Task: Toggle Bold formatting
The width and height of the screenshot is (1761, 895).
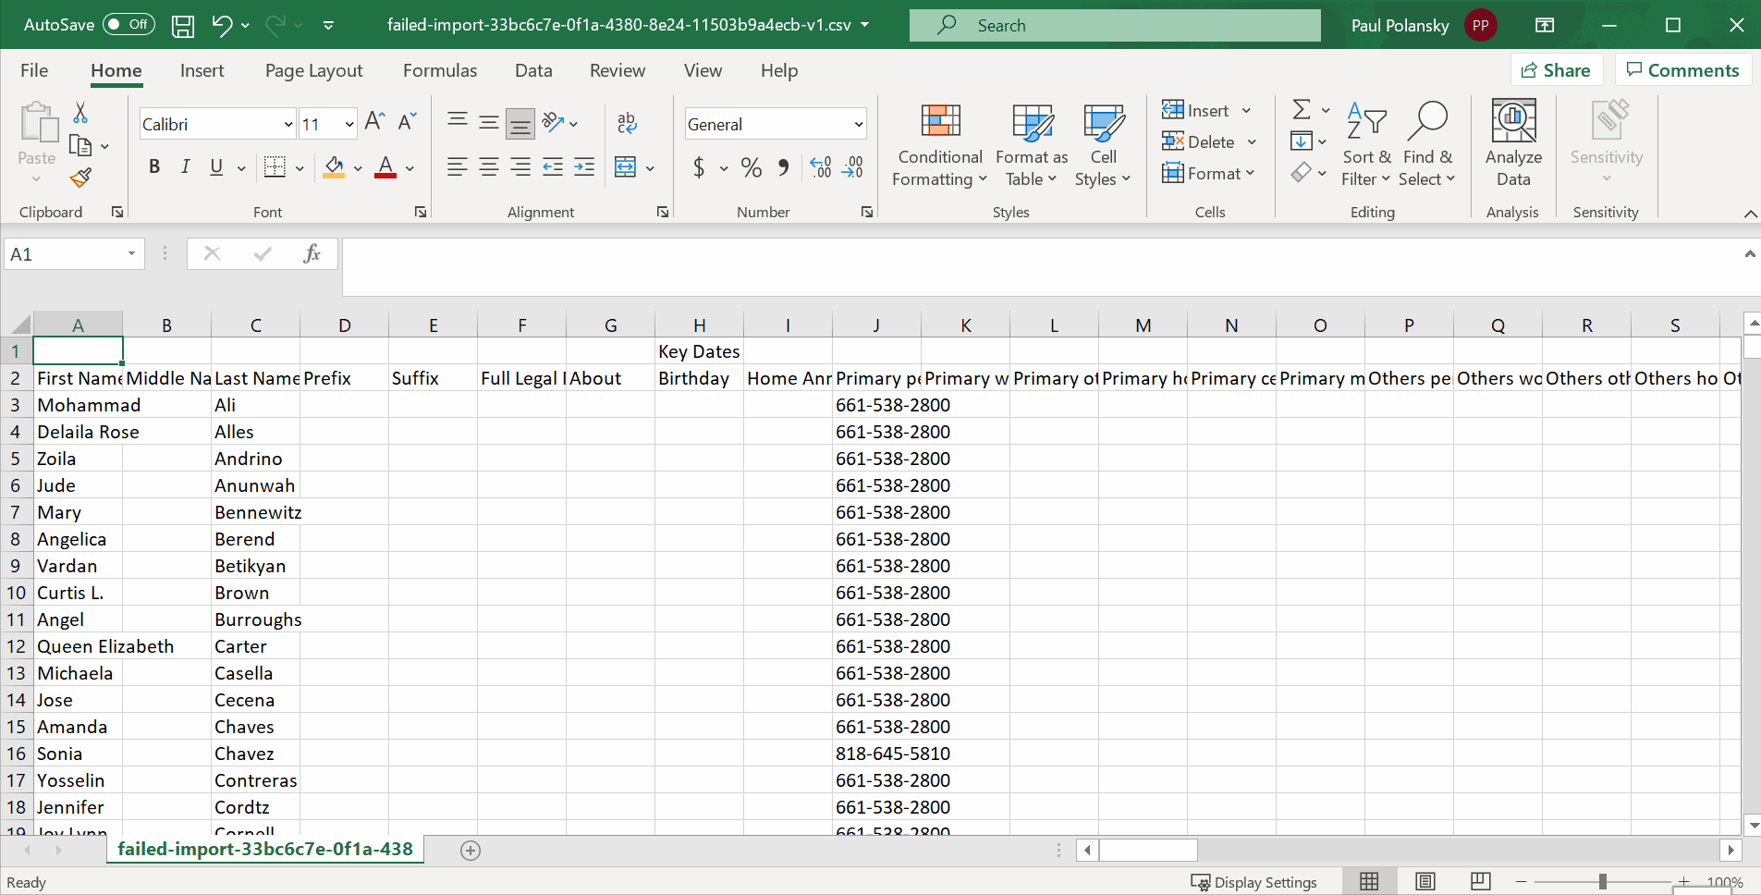Action: [154, 167]
